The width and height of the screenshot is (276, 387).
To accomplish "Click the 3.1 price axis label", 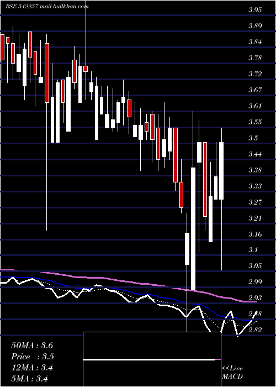I will coord(253,250).
